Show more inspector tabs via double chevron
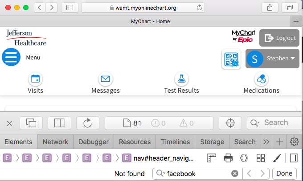 (266, 142)
